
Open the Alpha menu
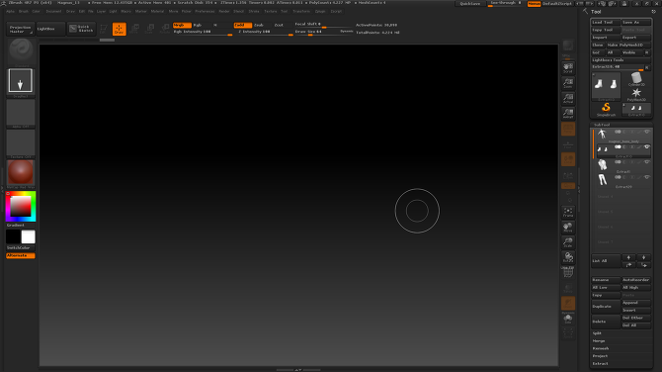[10, 12]
